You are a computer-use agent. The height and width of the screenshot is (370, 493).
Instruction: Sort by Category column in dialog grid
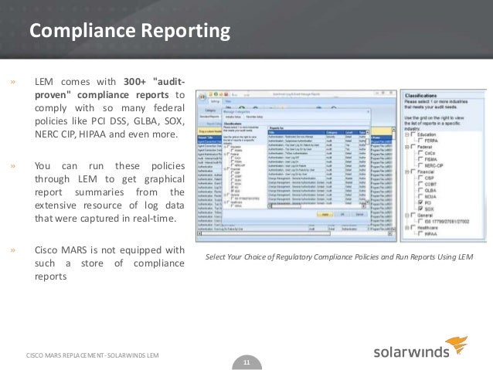pyautogui.click(x=335, y=133)
